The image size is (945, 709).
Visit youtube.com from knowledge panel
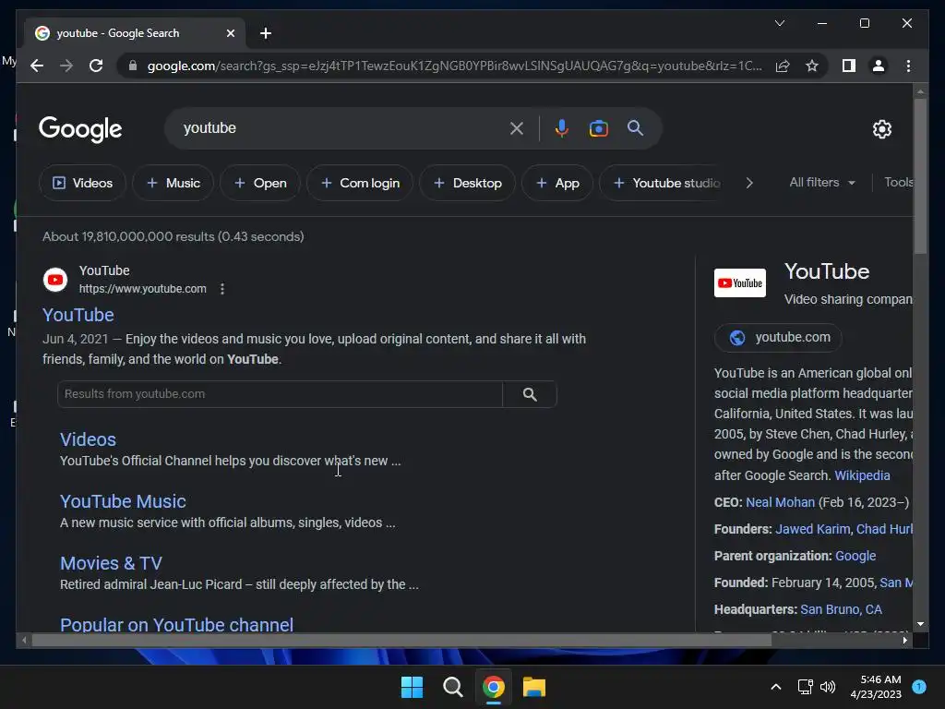point(778,338)
